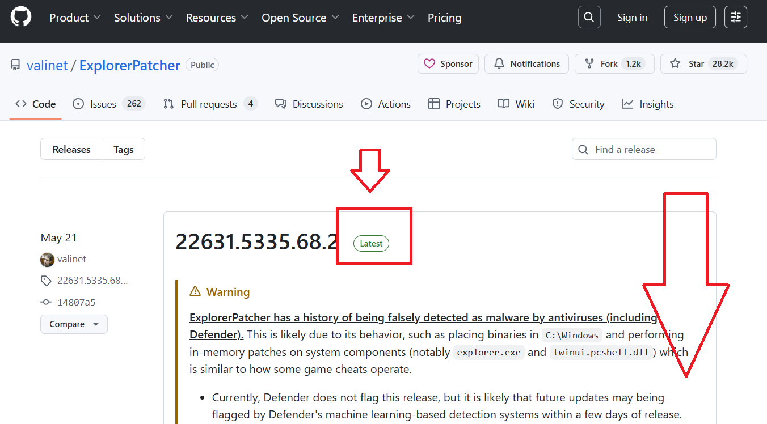Switch to the Security tab
The width and height of the screenshot is (767, 424).
pyautogui.click(x=579, y=104)
